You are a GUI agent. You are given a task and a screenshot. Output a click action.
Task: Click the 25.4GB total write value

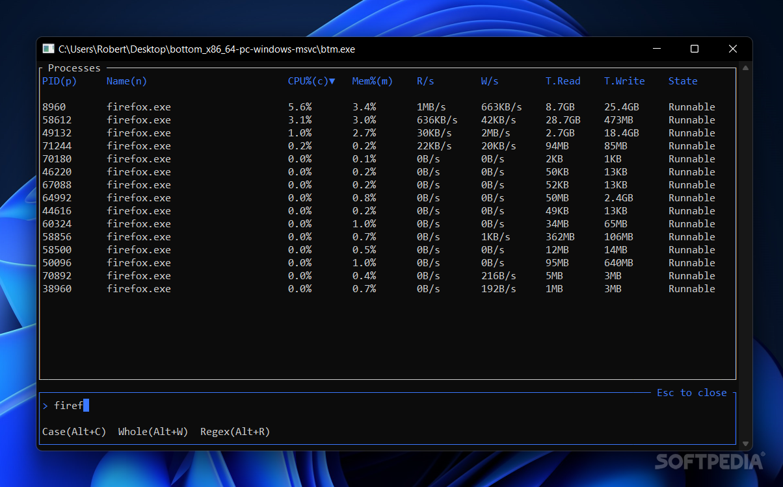point(622,107)
